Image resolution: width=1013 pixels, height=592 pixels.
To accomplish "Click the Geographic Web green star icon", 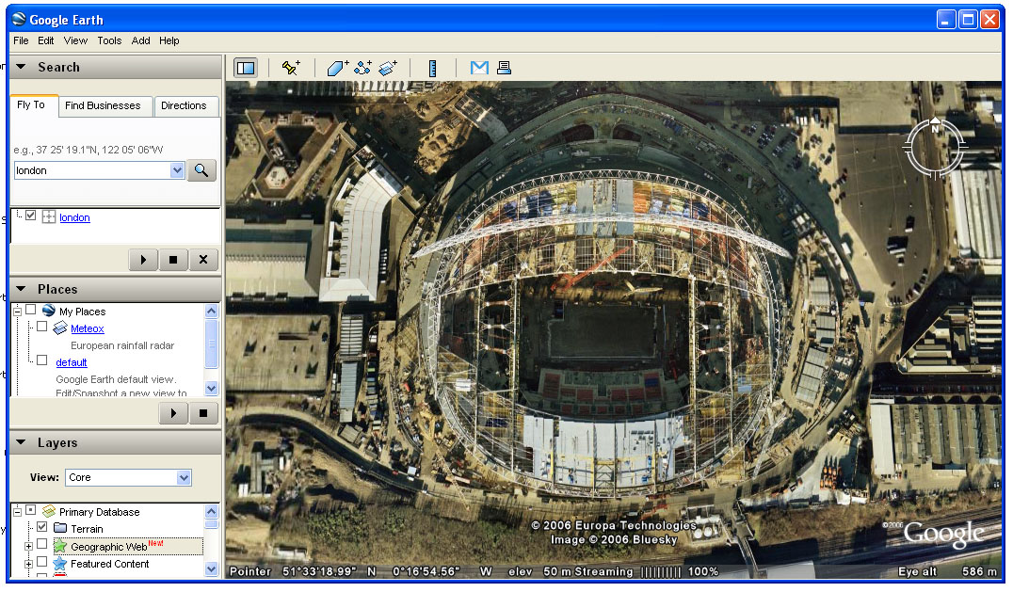I will (x=60, y=546).
